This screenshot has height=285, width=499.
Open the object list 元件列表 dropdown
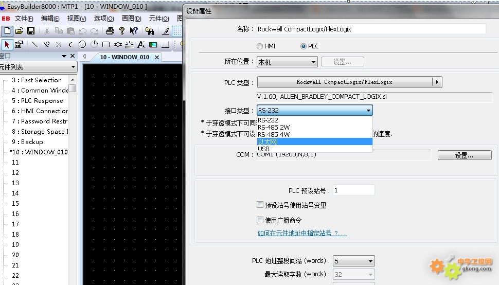pos(39,67)
